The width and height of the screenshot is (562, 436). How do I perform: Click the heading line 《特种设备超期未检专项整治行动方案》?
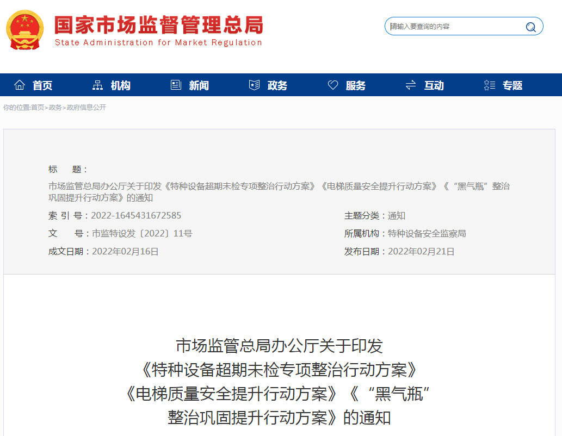pos(279,370)
